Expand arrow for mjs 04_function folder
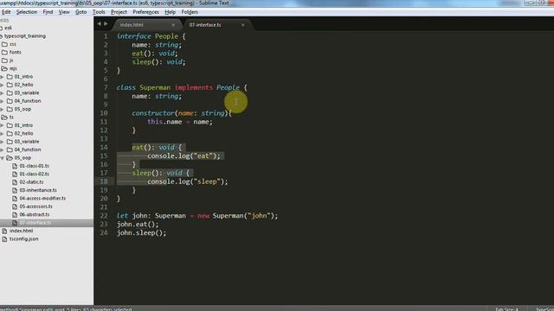This screenshot has height=311, width=554. pos(3,101)
